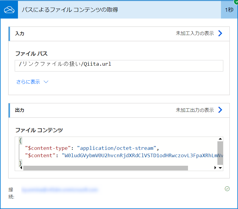Viewport: 238px width, 209px height.
Task: Click the chevron next to 未加工出力の表示
Action: pos(220,110)
